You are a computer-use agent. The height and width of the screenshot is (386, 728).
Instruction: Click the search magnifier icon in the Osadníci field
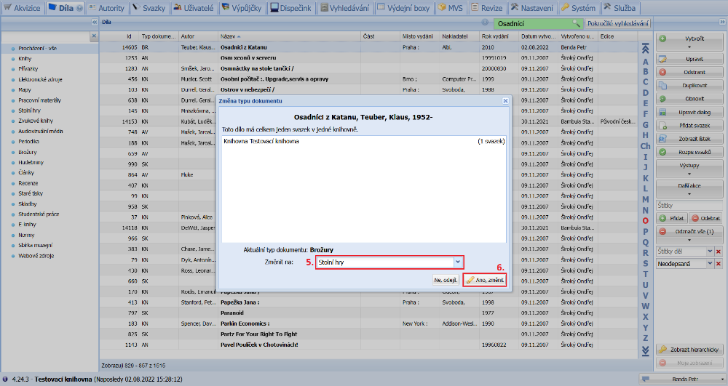coord(577,23)
